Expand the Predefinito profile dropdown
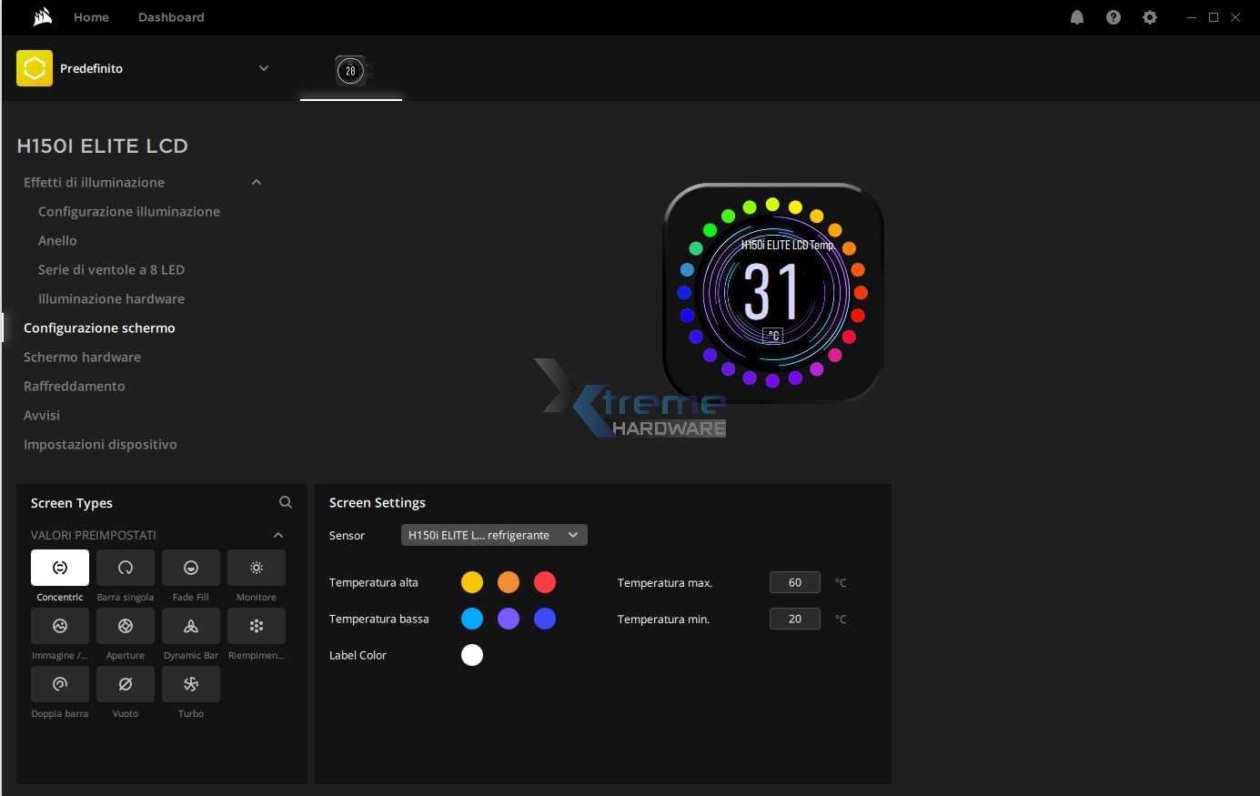This screenshot has height=796, width=1260. tap(264, 68)
